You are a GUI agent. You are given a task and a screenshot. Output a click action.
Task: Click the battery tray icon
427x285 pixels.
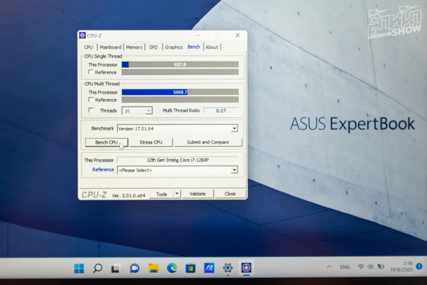click(x=381, y=267)
